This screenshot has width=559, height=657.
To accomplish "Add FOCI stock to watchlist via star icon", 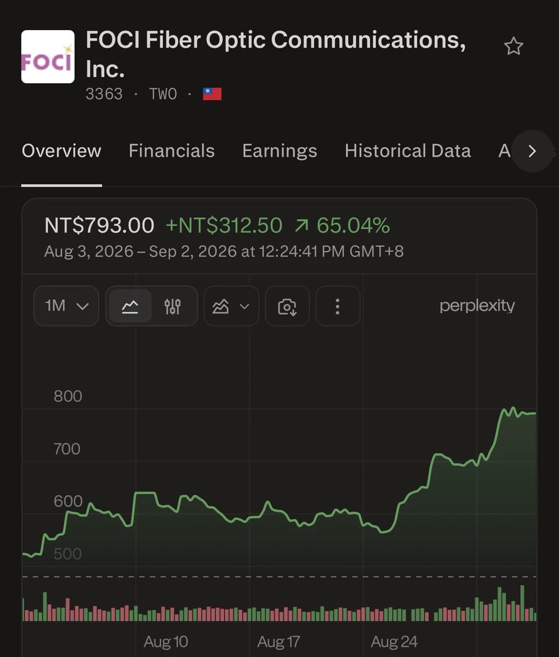I will point(514,46).
